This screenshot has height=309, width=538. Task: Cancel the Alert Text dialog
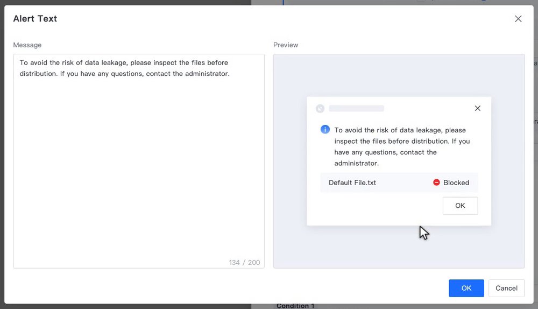(x=506, y=288)
